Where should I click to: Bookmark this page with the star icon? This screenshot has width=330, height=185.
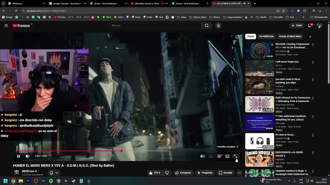[284, 11]
